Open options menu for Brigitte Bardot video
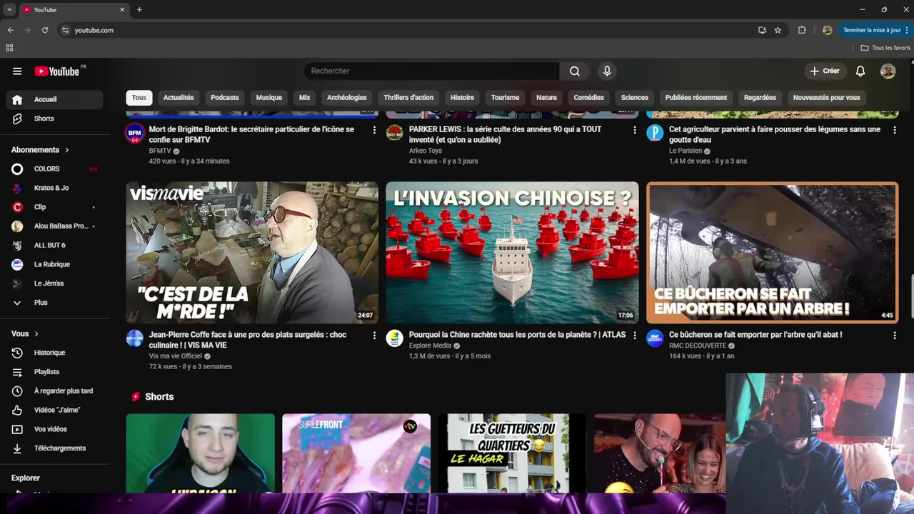 tap(374, 130)
